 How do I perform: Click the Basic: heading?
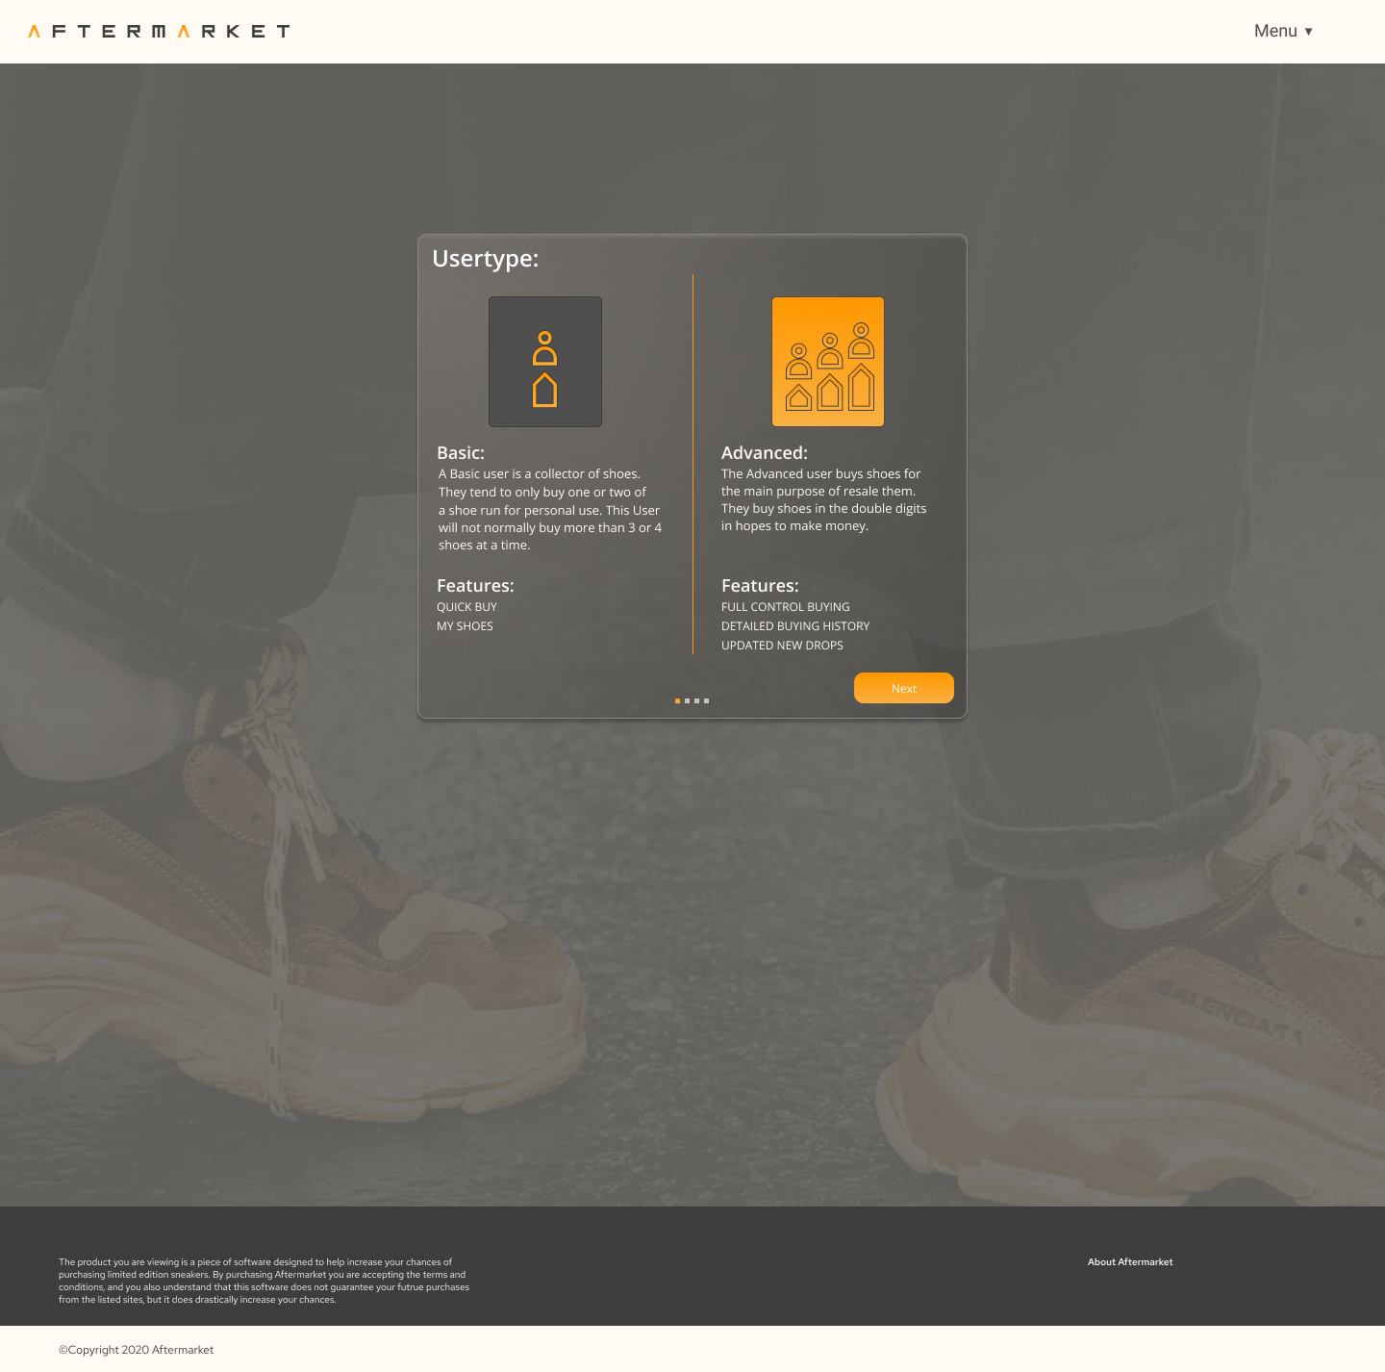(x=461, y=453)
